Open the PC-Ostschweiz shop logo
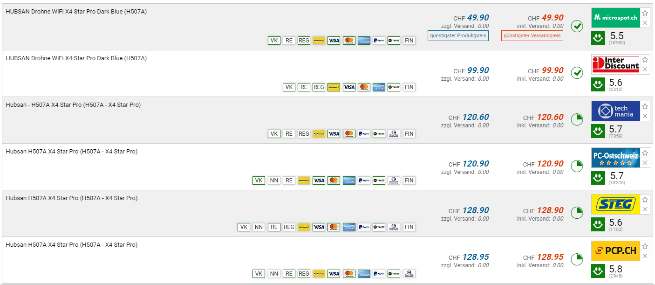 click(x=615, y=158)
